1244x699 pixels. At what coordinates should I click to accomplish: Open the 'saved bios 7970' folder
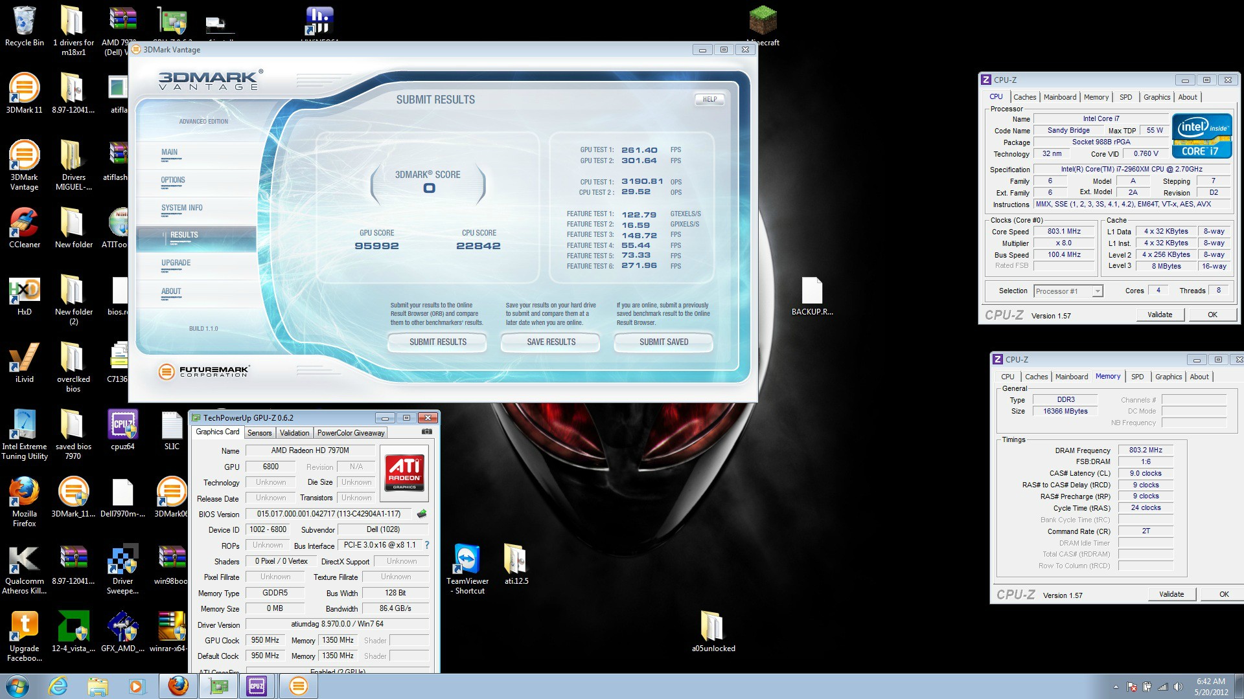[x=73, y=434]
